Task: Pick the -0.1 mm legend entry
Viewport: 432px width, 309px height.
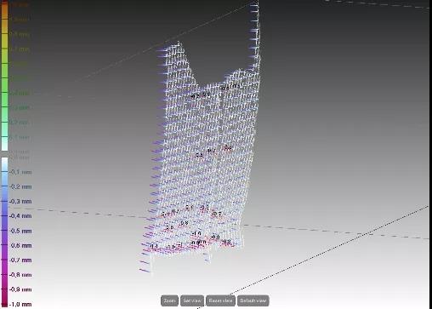Action: 20,172
